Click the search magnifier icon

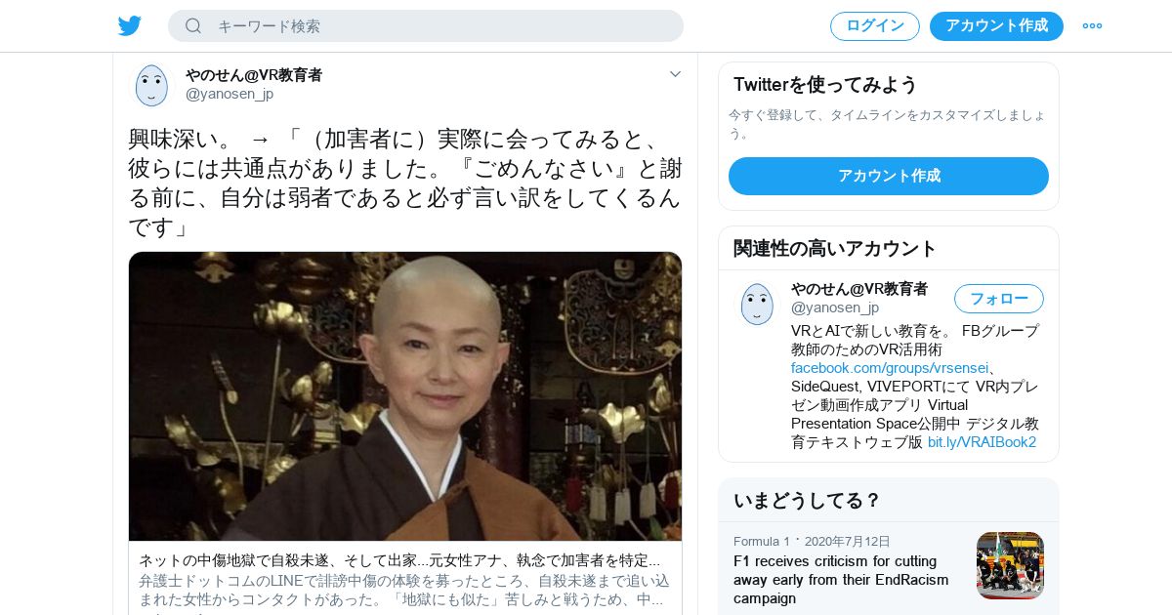193,25
